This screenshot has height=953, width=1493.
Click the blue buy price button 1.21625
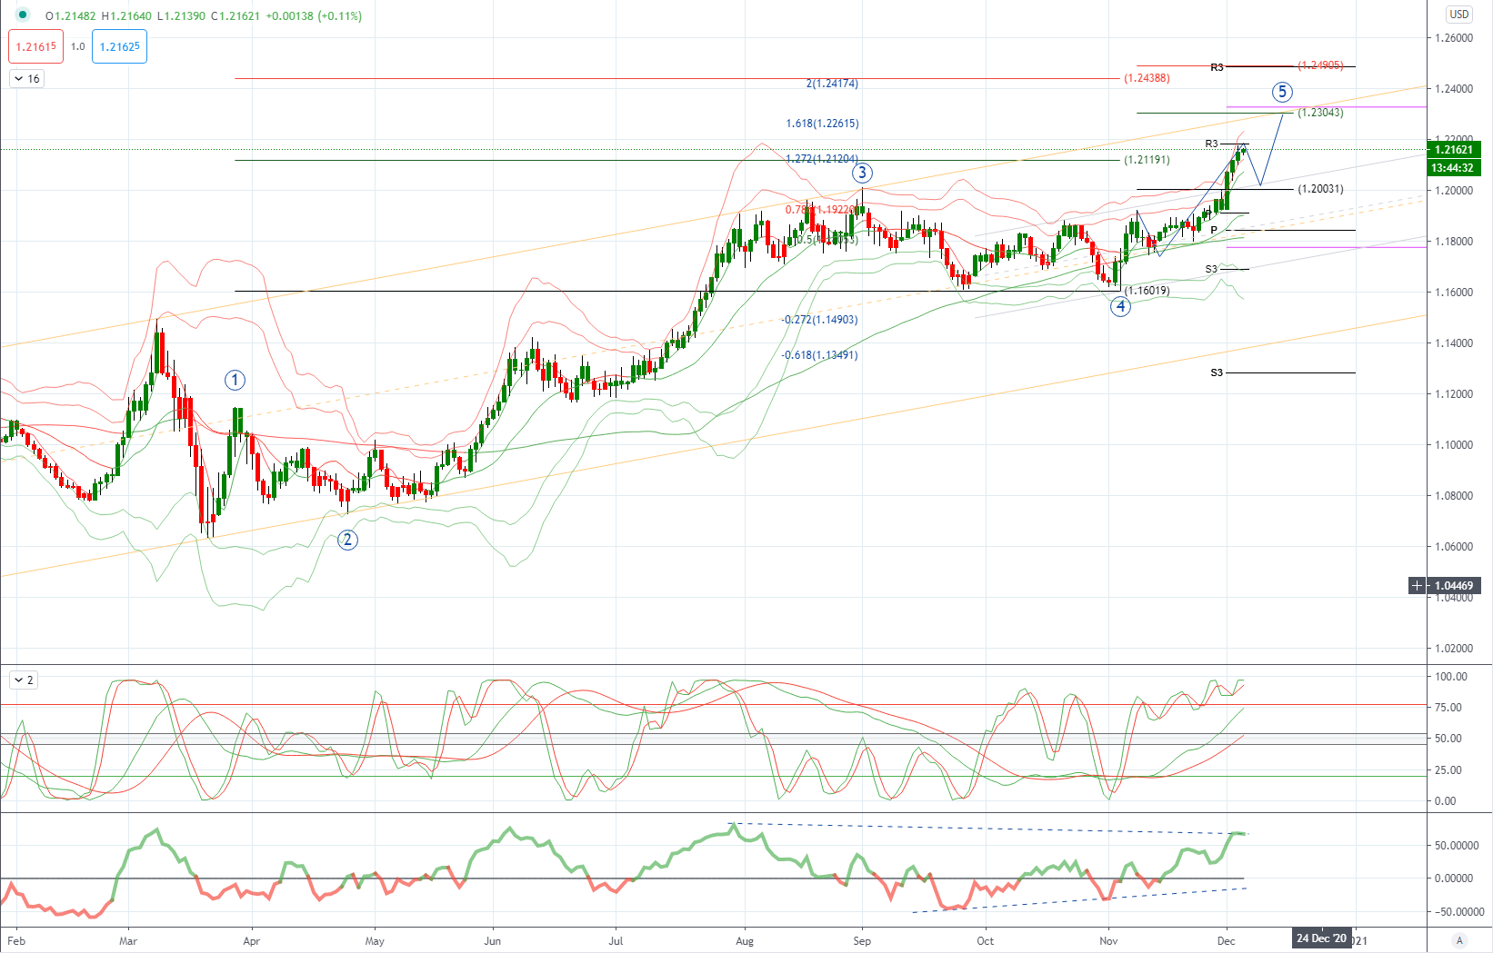(x=119, y=46)
